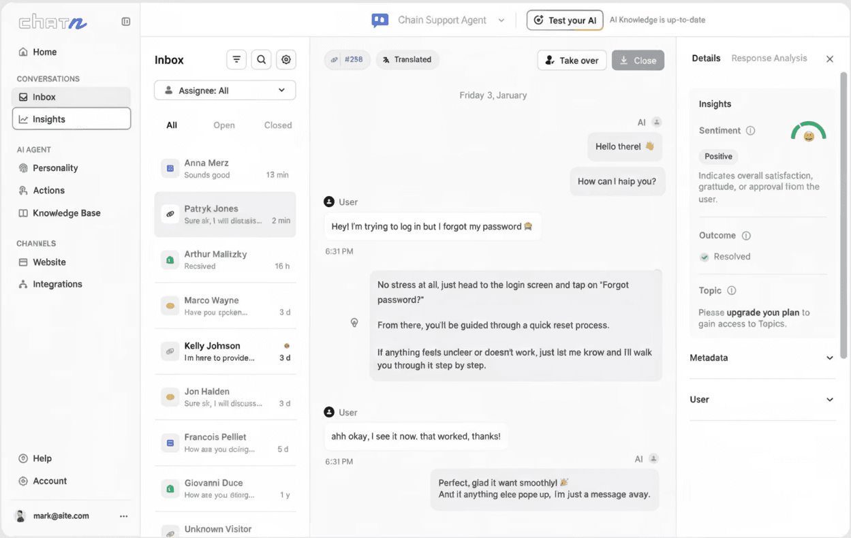
Task: Click User avatar above password message
Action: click(329, 202)
